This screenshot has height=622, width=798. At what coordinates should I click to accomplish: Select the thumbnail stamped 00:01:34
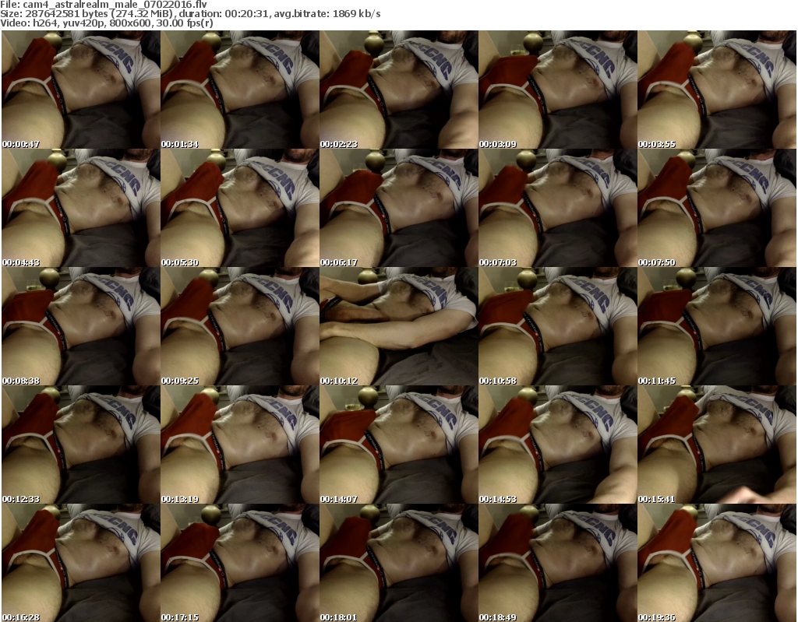click(x=240, y=90)
